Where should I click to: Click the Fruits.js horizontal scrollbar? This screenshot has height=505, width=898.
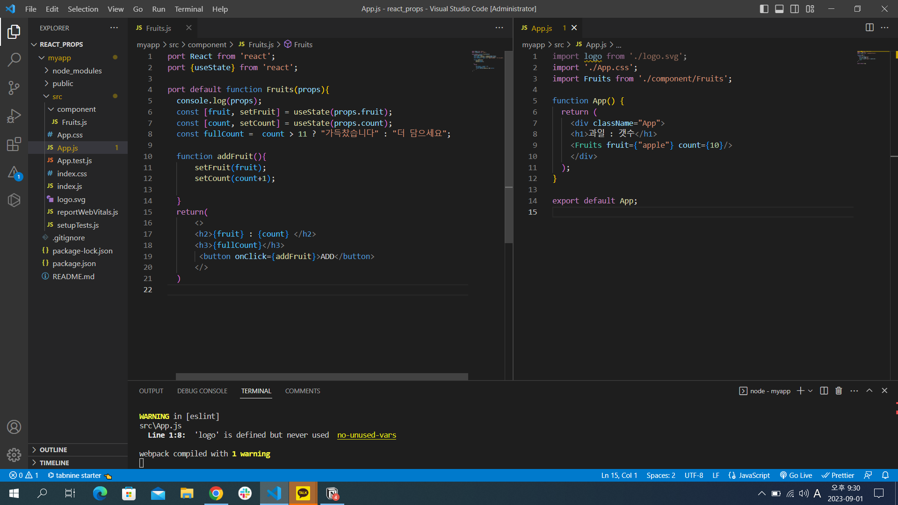tap(322, 376)
